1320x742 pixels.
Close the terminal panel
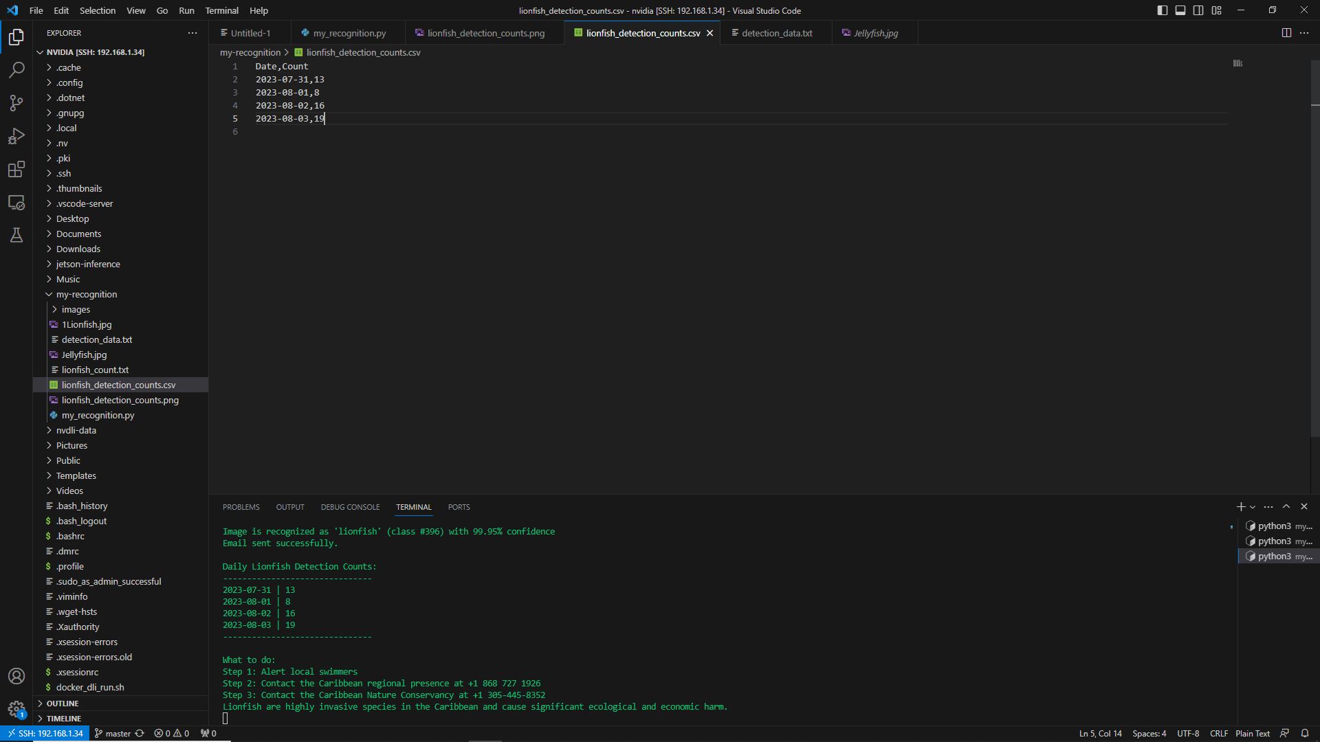tap(1304, 507)
